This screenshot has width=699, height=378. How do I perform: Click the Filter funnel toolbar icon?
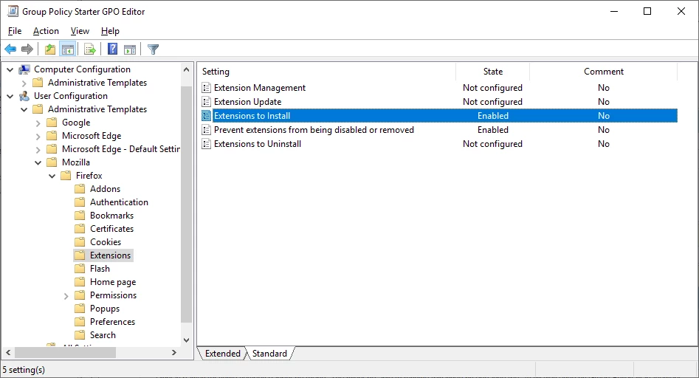(x=153, y=49)
